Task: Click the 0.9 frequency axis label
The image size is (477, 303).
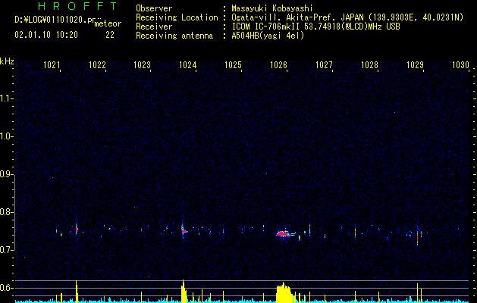Action: tap(6, 174)
